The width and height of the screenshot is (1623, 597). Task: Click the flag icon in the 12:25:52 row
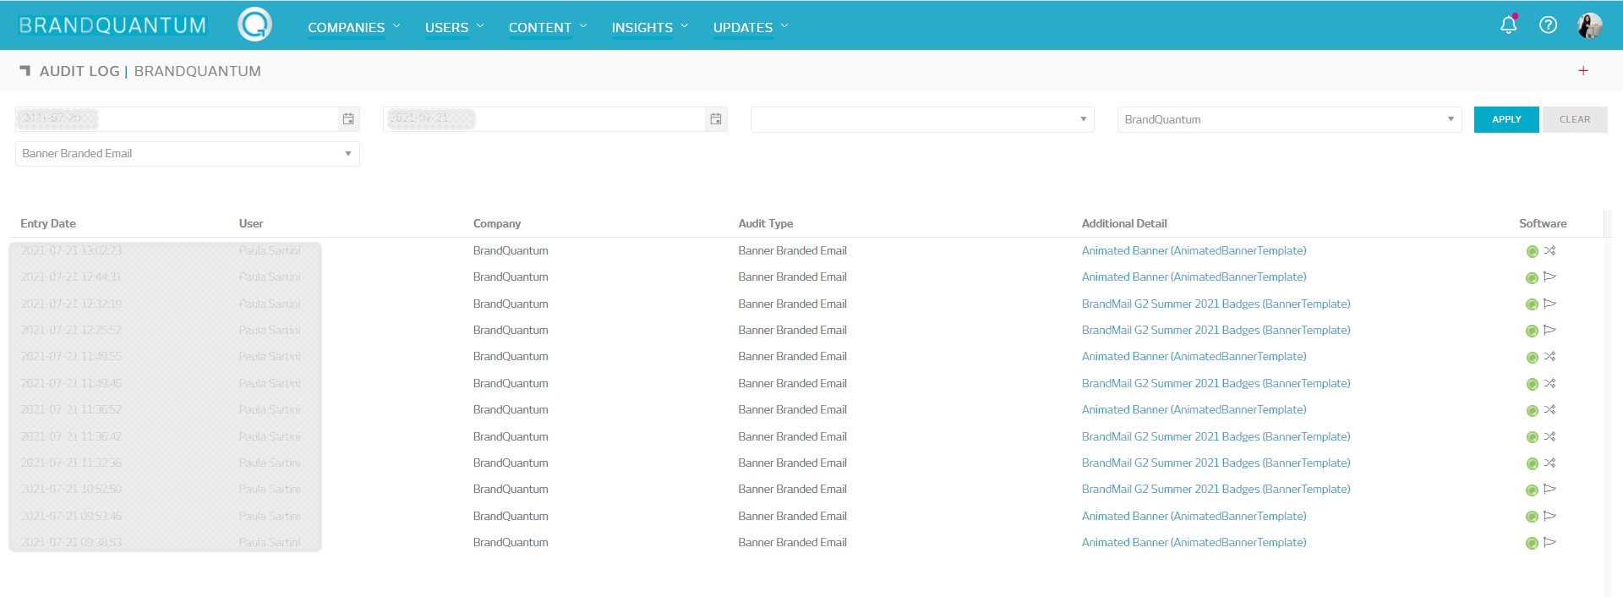1549,330
